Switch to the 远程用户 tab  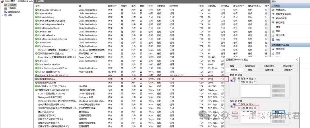click(x=288, y=70)
